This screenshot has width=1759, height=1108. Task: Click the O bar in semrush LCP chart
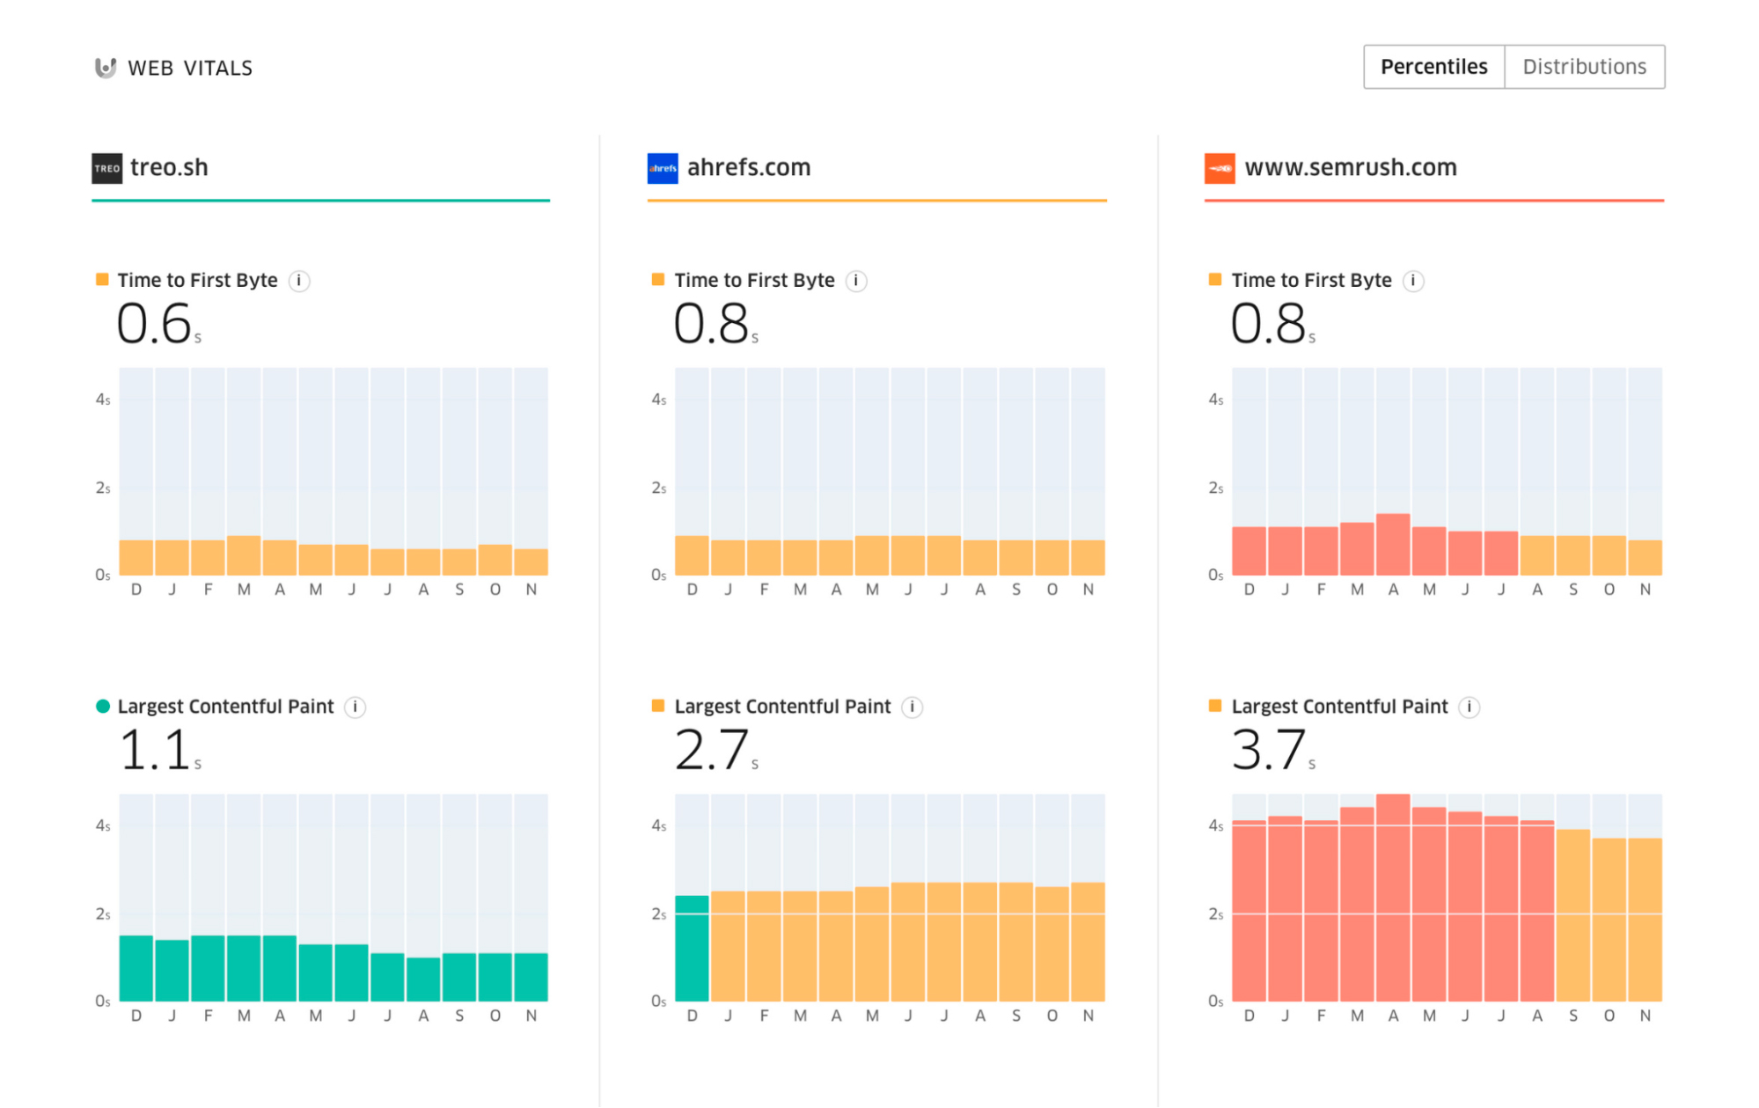[1609, 920]
